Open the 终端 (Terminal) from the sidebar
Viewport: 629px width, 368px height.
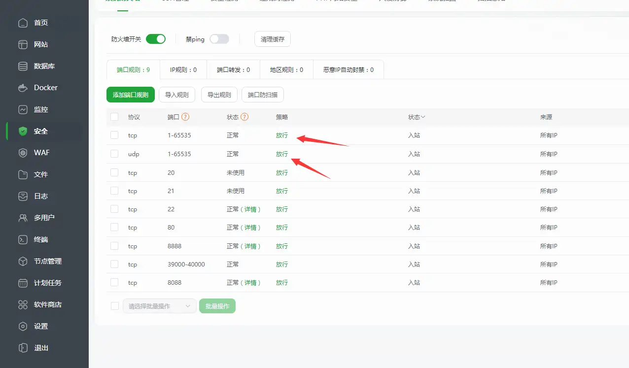41,239
